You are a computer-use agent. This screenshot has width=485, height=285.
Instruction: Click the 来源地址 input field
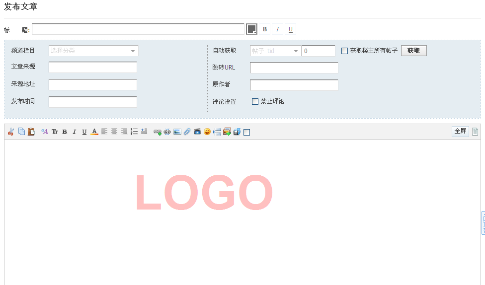tap(93, 84)
